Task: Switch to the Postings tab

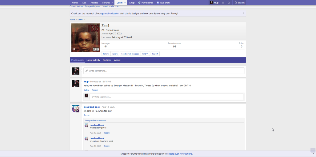Action: coord(107,60)
